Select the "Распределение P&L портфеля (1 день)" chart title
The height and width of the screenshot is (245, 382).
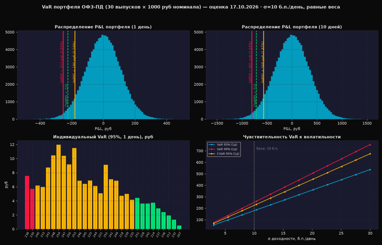[103, 27]
